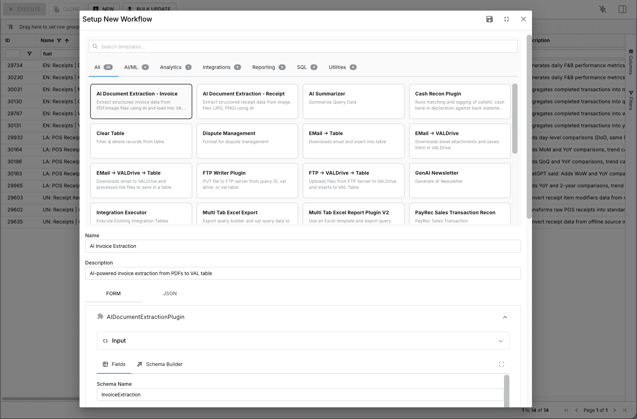Open the Columns side panel
The width and height of the screenshot is (637, 419).
click(x=631, y=62)
